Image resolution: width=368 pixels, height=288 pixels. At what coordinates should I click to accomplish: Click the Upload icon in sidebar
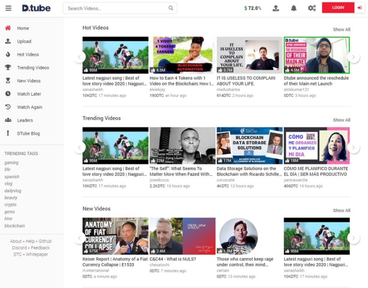8,41
